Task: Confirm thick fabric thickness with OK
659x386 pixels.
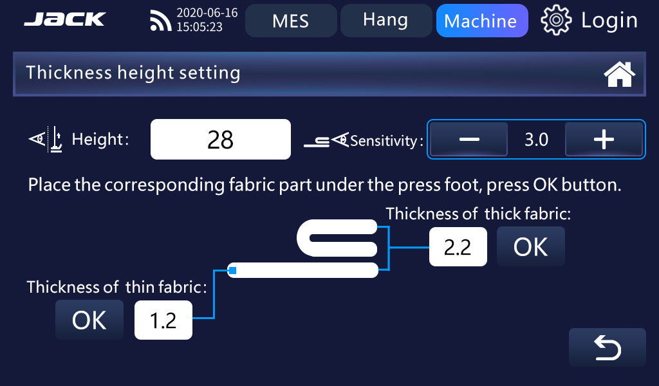Action: (530, 247)
